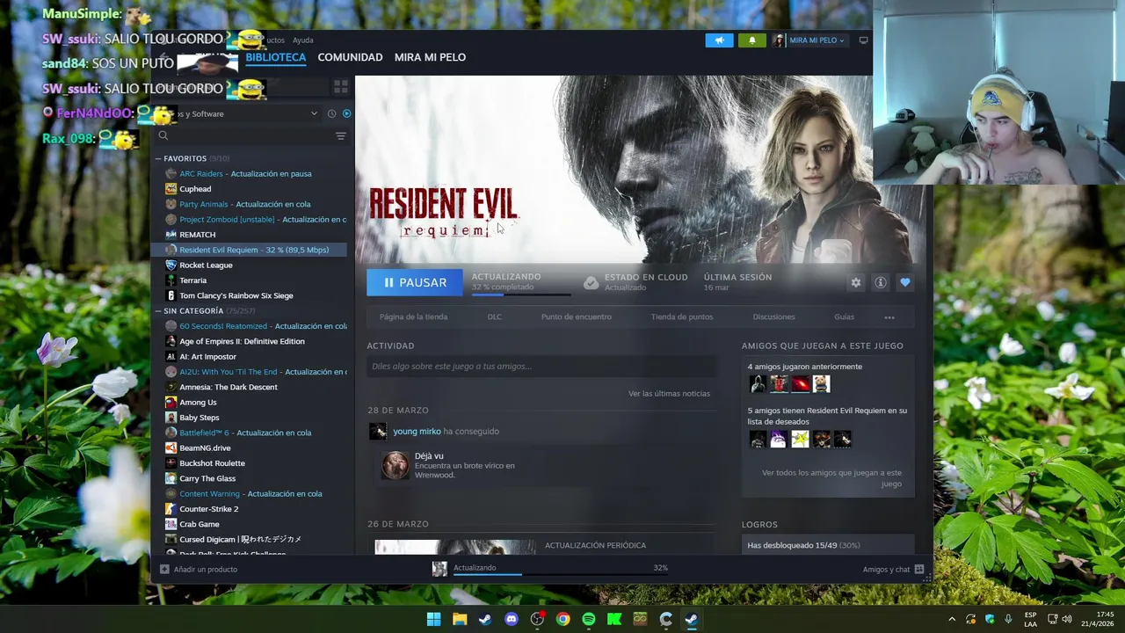1125x633 pixels.
Task: Pause the Resident Evil Requiem update
Action: pos(414,282)
